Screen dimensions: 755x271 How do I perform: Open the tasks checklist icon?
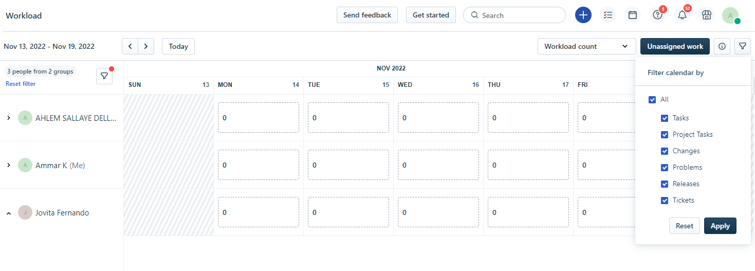tap(608, 15)
